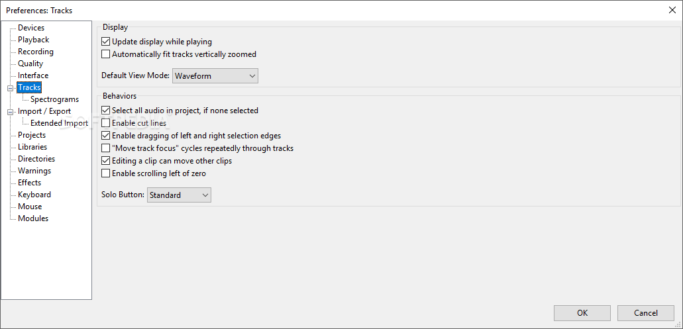Select the Tracks category in tree
Viewport: 683px width, 329px height.
tap(29, 87)
